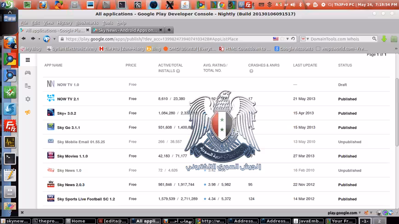Click Unpublished status for Sky Mobile Email
399x224 pixels.
click(x=350, y=142)
